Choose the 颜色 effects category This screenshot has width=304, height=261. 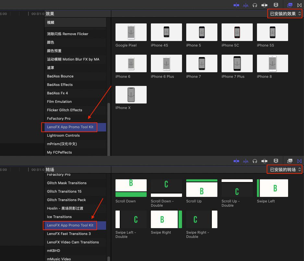click(75, 42)
